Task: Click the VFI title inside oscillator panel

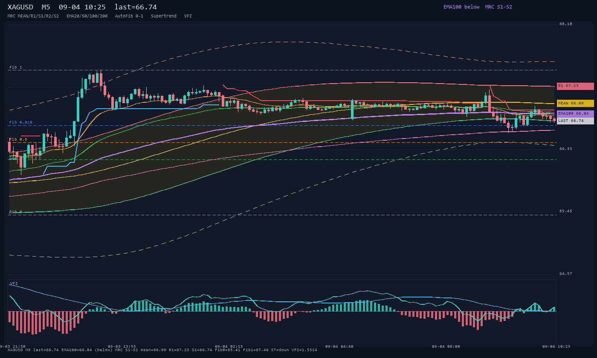Action: click(x=14, y=284)
